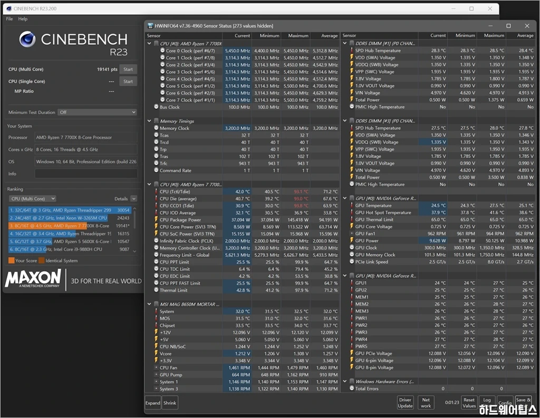Click the icon next to Command Rate
540x418 pixels.
[156, 170]
